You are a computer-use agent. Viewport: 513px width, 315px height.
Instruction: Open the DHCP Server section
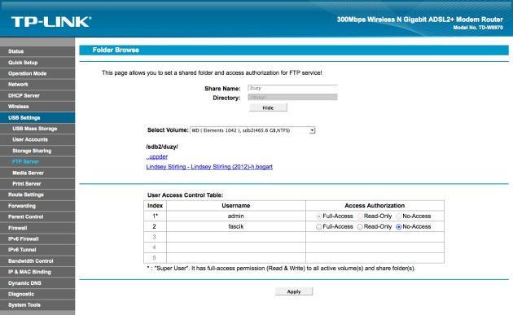[x=37, y=95]
